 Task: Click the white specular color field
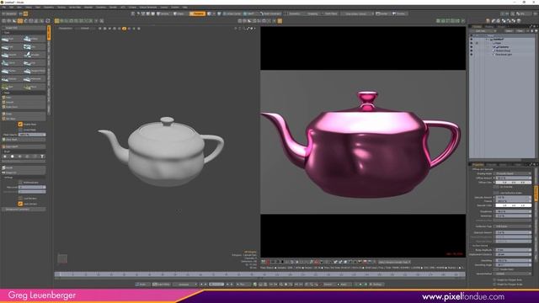click(x=513, y=205)
